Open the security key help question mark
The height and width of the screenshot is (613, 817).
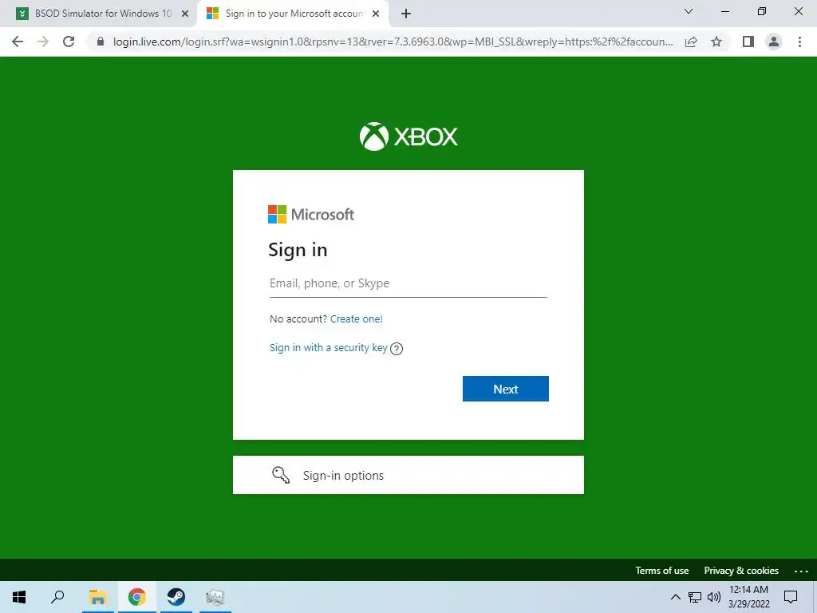[x=397, y=349]
